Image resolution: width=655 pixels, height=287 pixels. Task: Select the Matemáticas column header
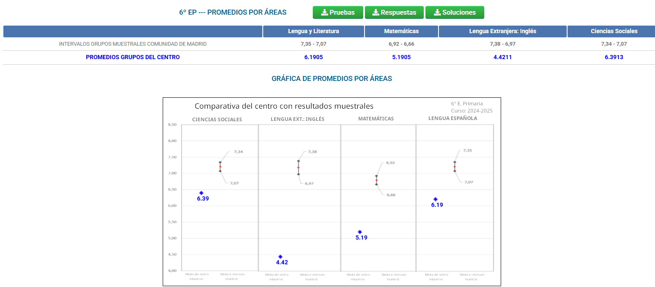tap(401, 31)
